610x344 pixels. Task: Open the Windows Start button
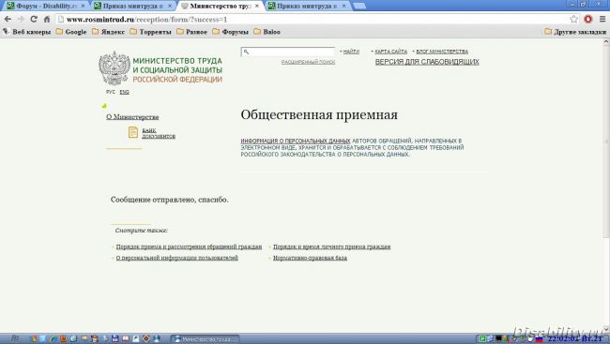point(14,338)
